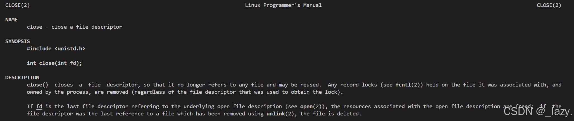The width and height of the screenshot is (574, 121).
Task: Open the unlink(2) man page reference
Action: [x=280, y=114]
